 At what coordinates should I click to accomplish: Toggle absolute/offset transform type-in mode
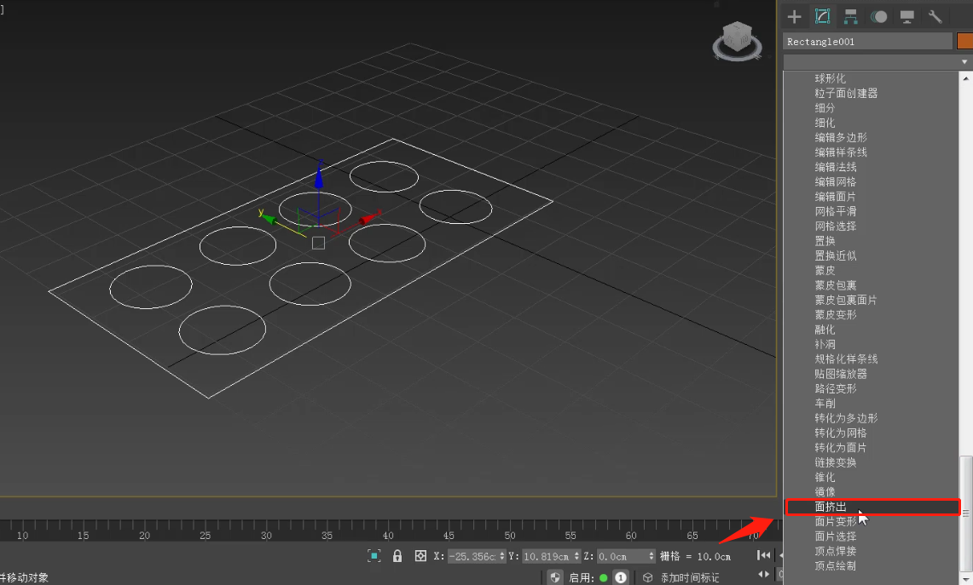click(420, 556)
